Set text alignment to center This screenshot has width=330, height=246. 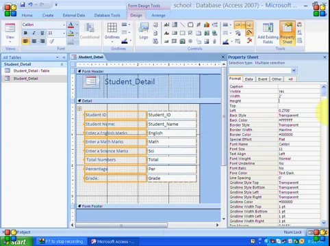(x=34, y=41)
